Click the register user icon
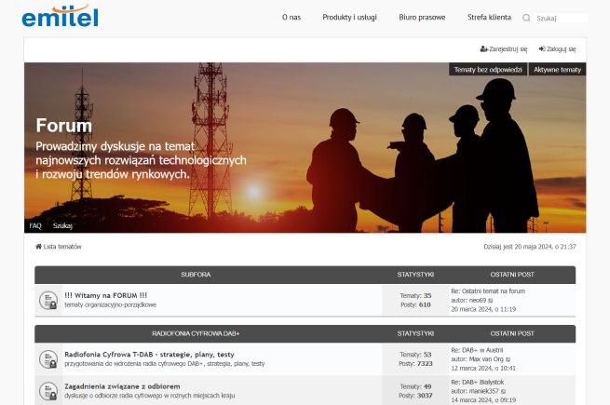This screenshot has height=405, width=610. coord(483,49)
